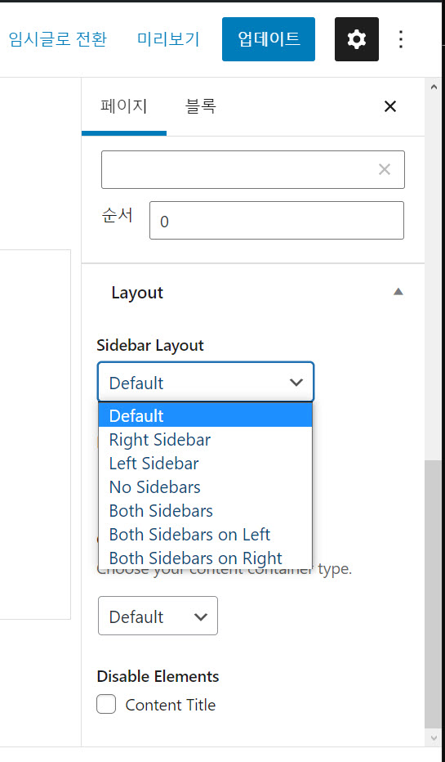Open the content container Default dropdown
The height and width of the screenshot is (762, 445).
[158, 616]
